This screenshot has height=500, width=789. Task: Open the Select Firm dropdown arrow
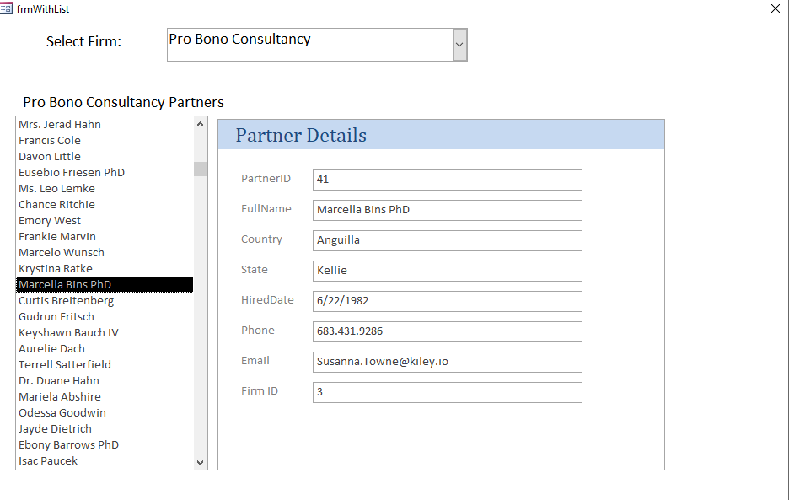(x=459, y=45)
